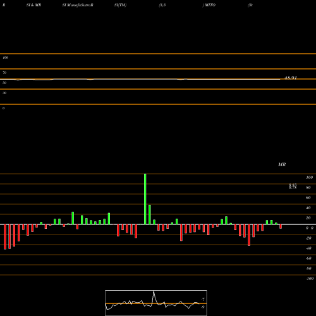The width and height of the screenshot is (316, 316).
Task: Click the last red bar at right end
Action: click(281, 226)
